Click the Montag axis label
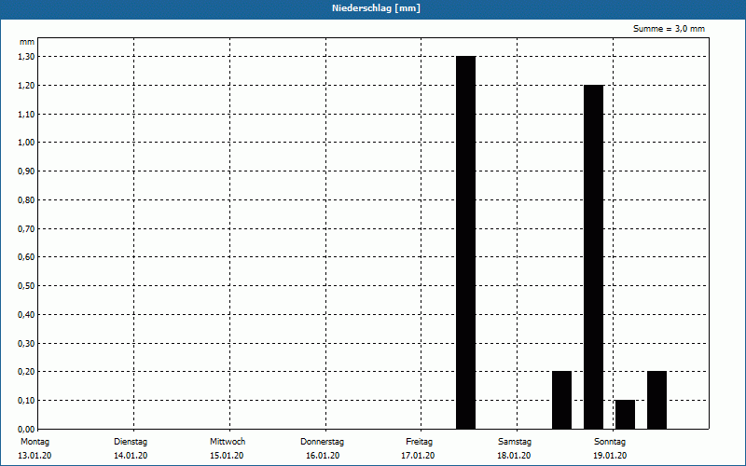 pyautogui.click(x=35, y=442)
